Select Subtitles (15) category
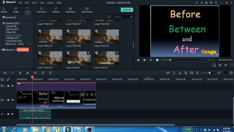The width and height of the screenshot is (234, 132). 12,38
